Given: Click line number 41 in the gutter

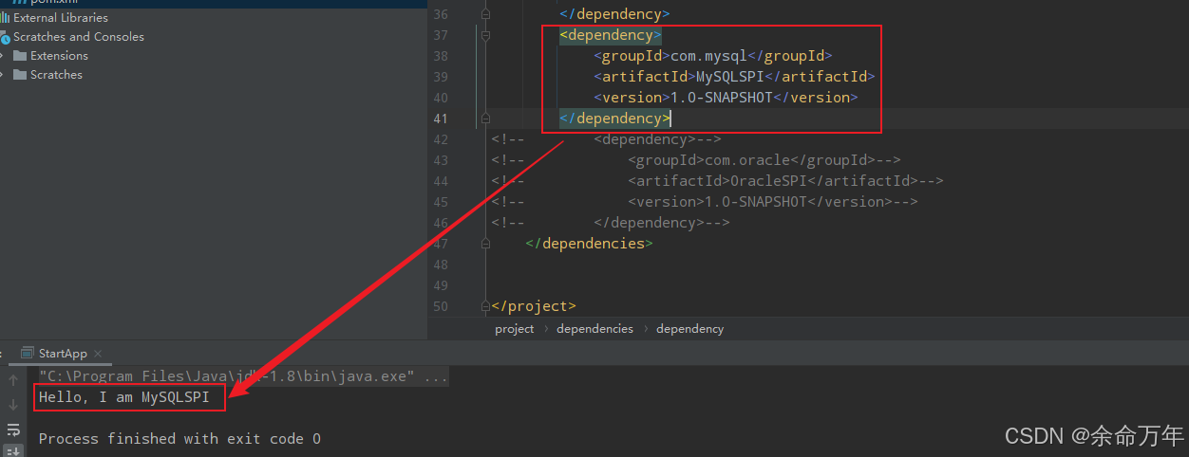Looking at the screenshot, I should (x=440, y=119).
